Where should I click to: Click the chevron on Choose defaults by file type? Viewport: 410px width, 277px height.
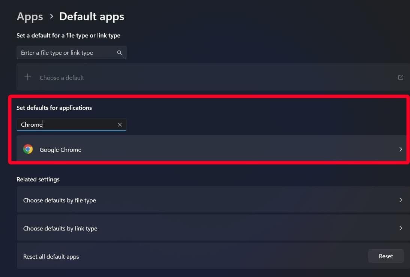tap(400, 200)
